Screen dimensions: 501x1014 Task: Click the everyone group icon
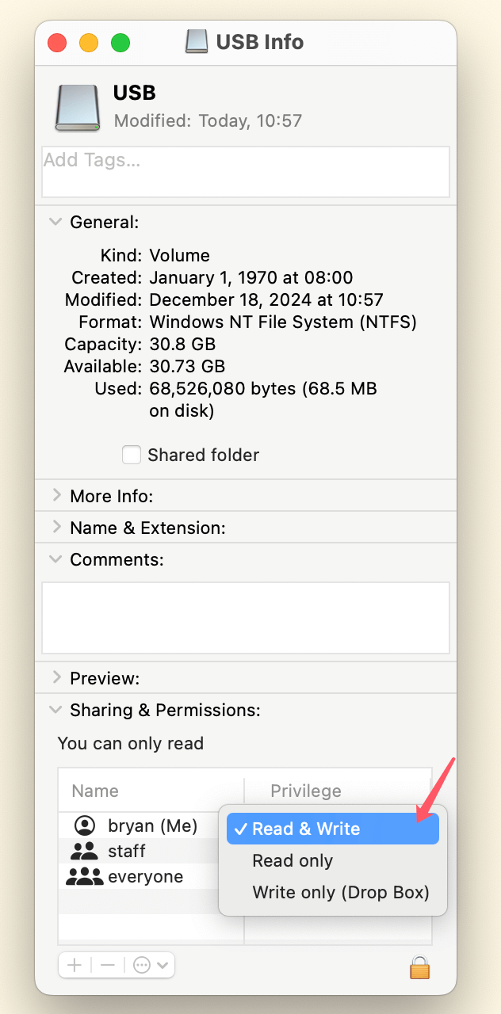84,877
